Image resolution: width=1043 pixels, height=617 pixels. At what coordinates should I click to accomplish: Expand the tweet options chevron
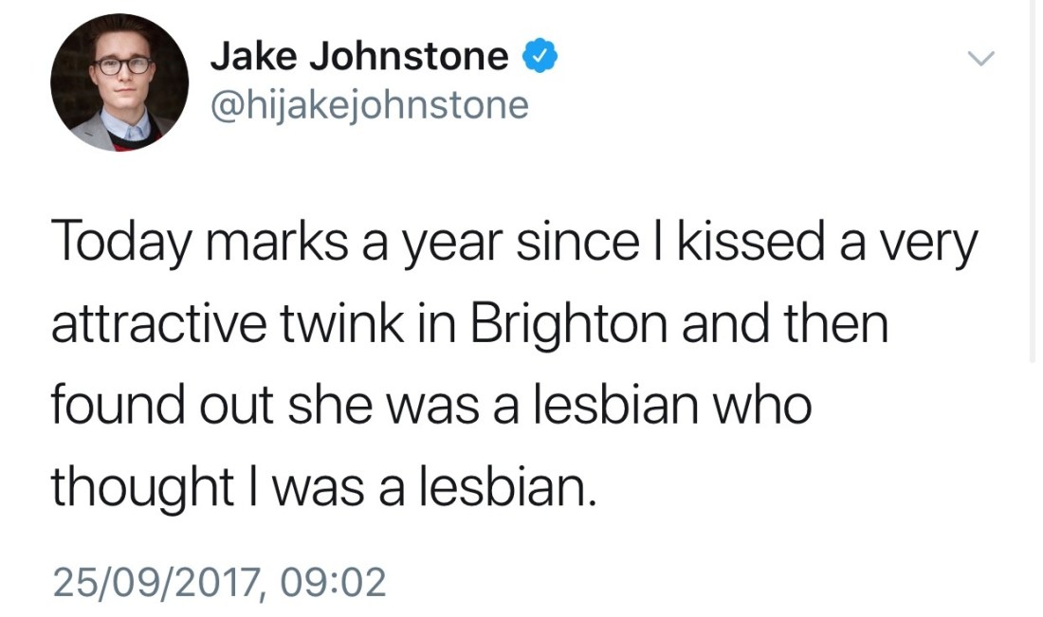click(980, 60)
